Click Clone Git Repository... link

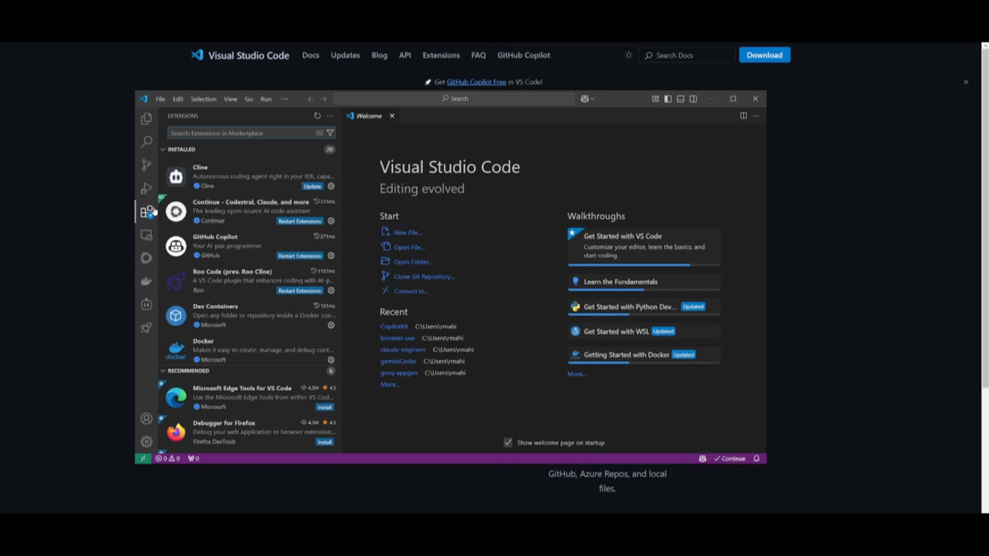pos(425,277)
